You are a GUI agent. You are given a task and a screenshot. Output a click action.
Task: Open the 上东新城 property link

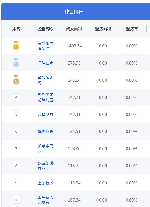[x=45, y=183]
